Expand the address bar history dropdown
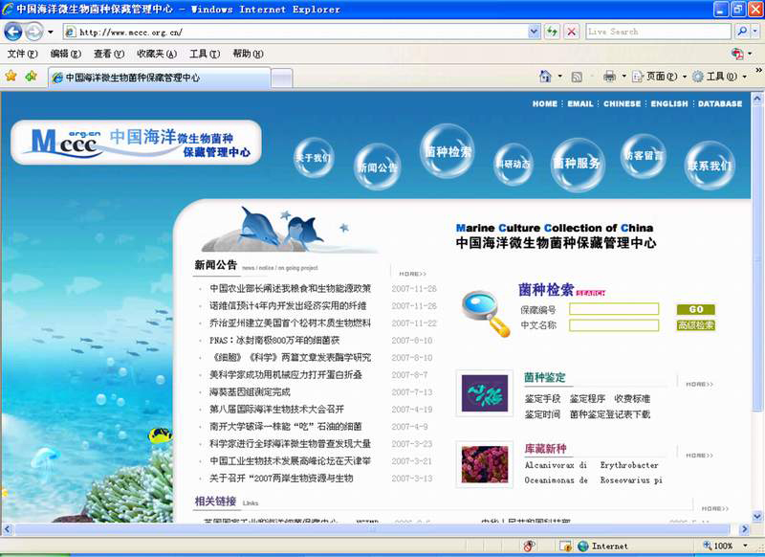 (535, 33)
